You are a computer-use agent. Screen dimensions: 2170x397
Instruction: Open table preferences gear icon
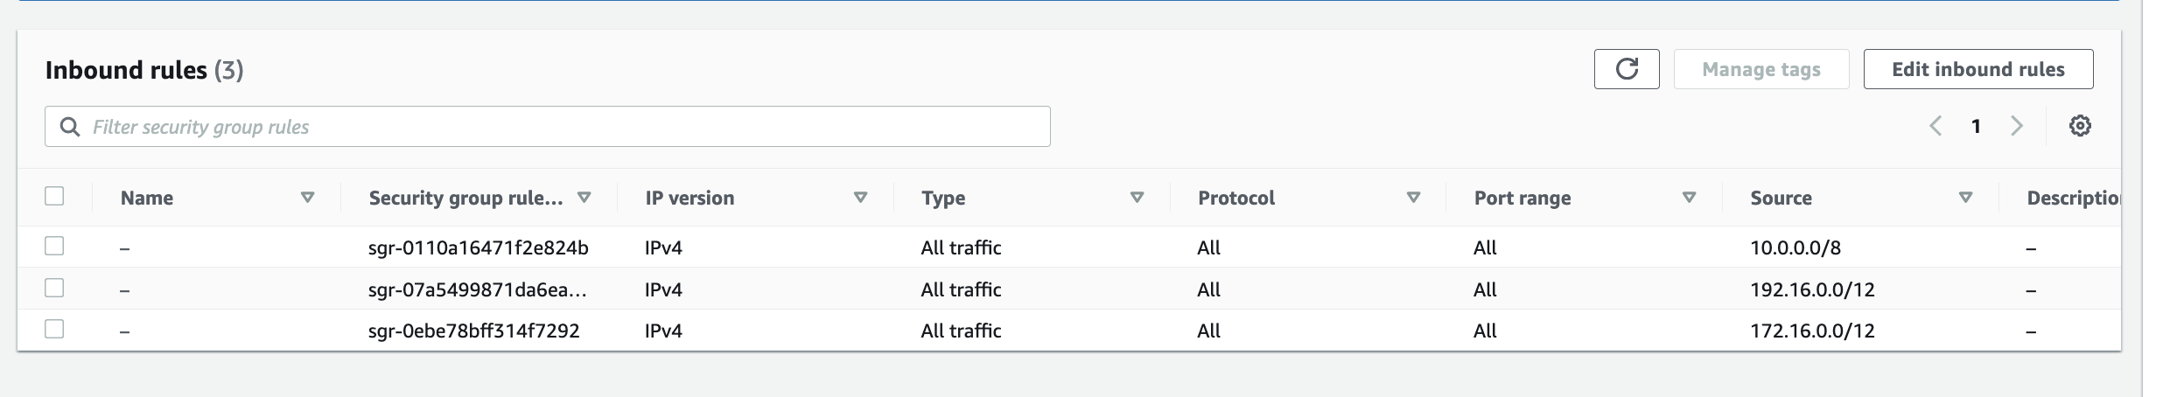click(2080, 126)
